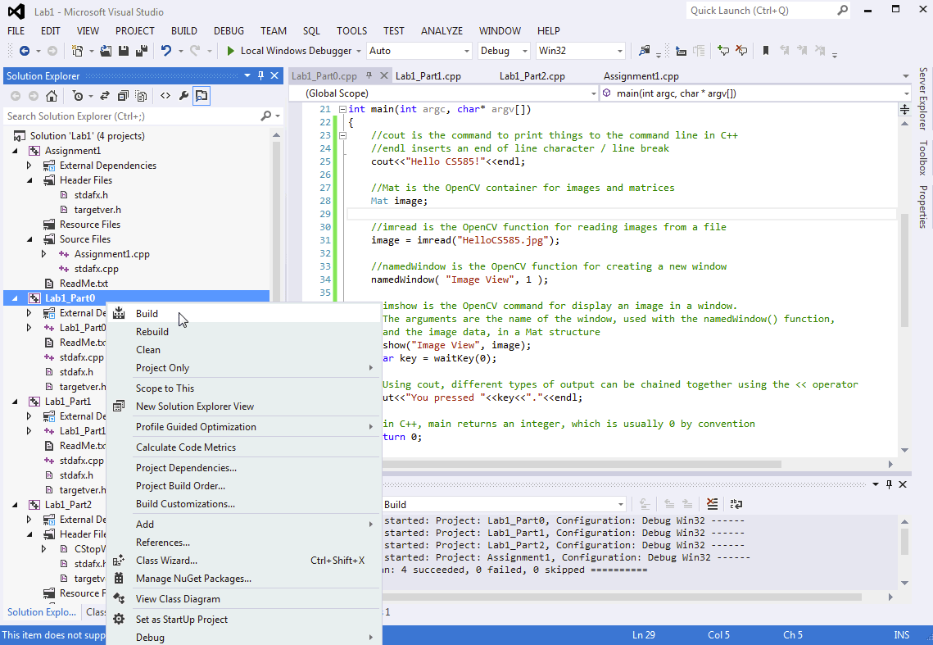This screenshot has width=933, height=645.
Task: Click the Add Comment to Task icon
Action: [x=722, y=50]
